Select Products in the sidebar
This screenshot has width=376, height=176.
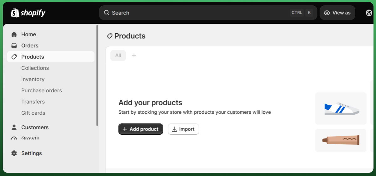[50, 57]
